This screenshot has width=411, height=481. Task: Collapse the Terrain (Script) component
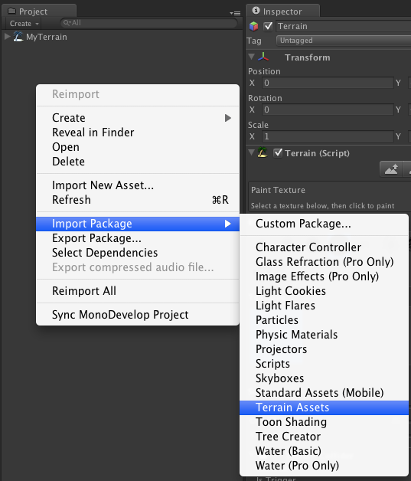pyautogui.click(x=251, y=152)
